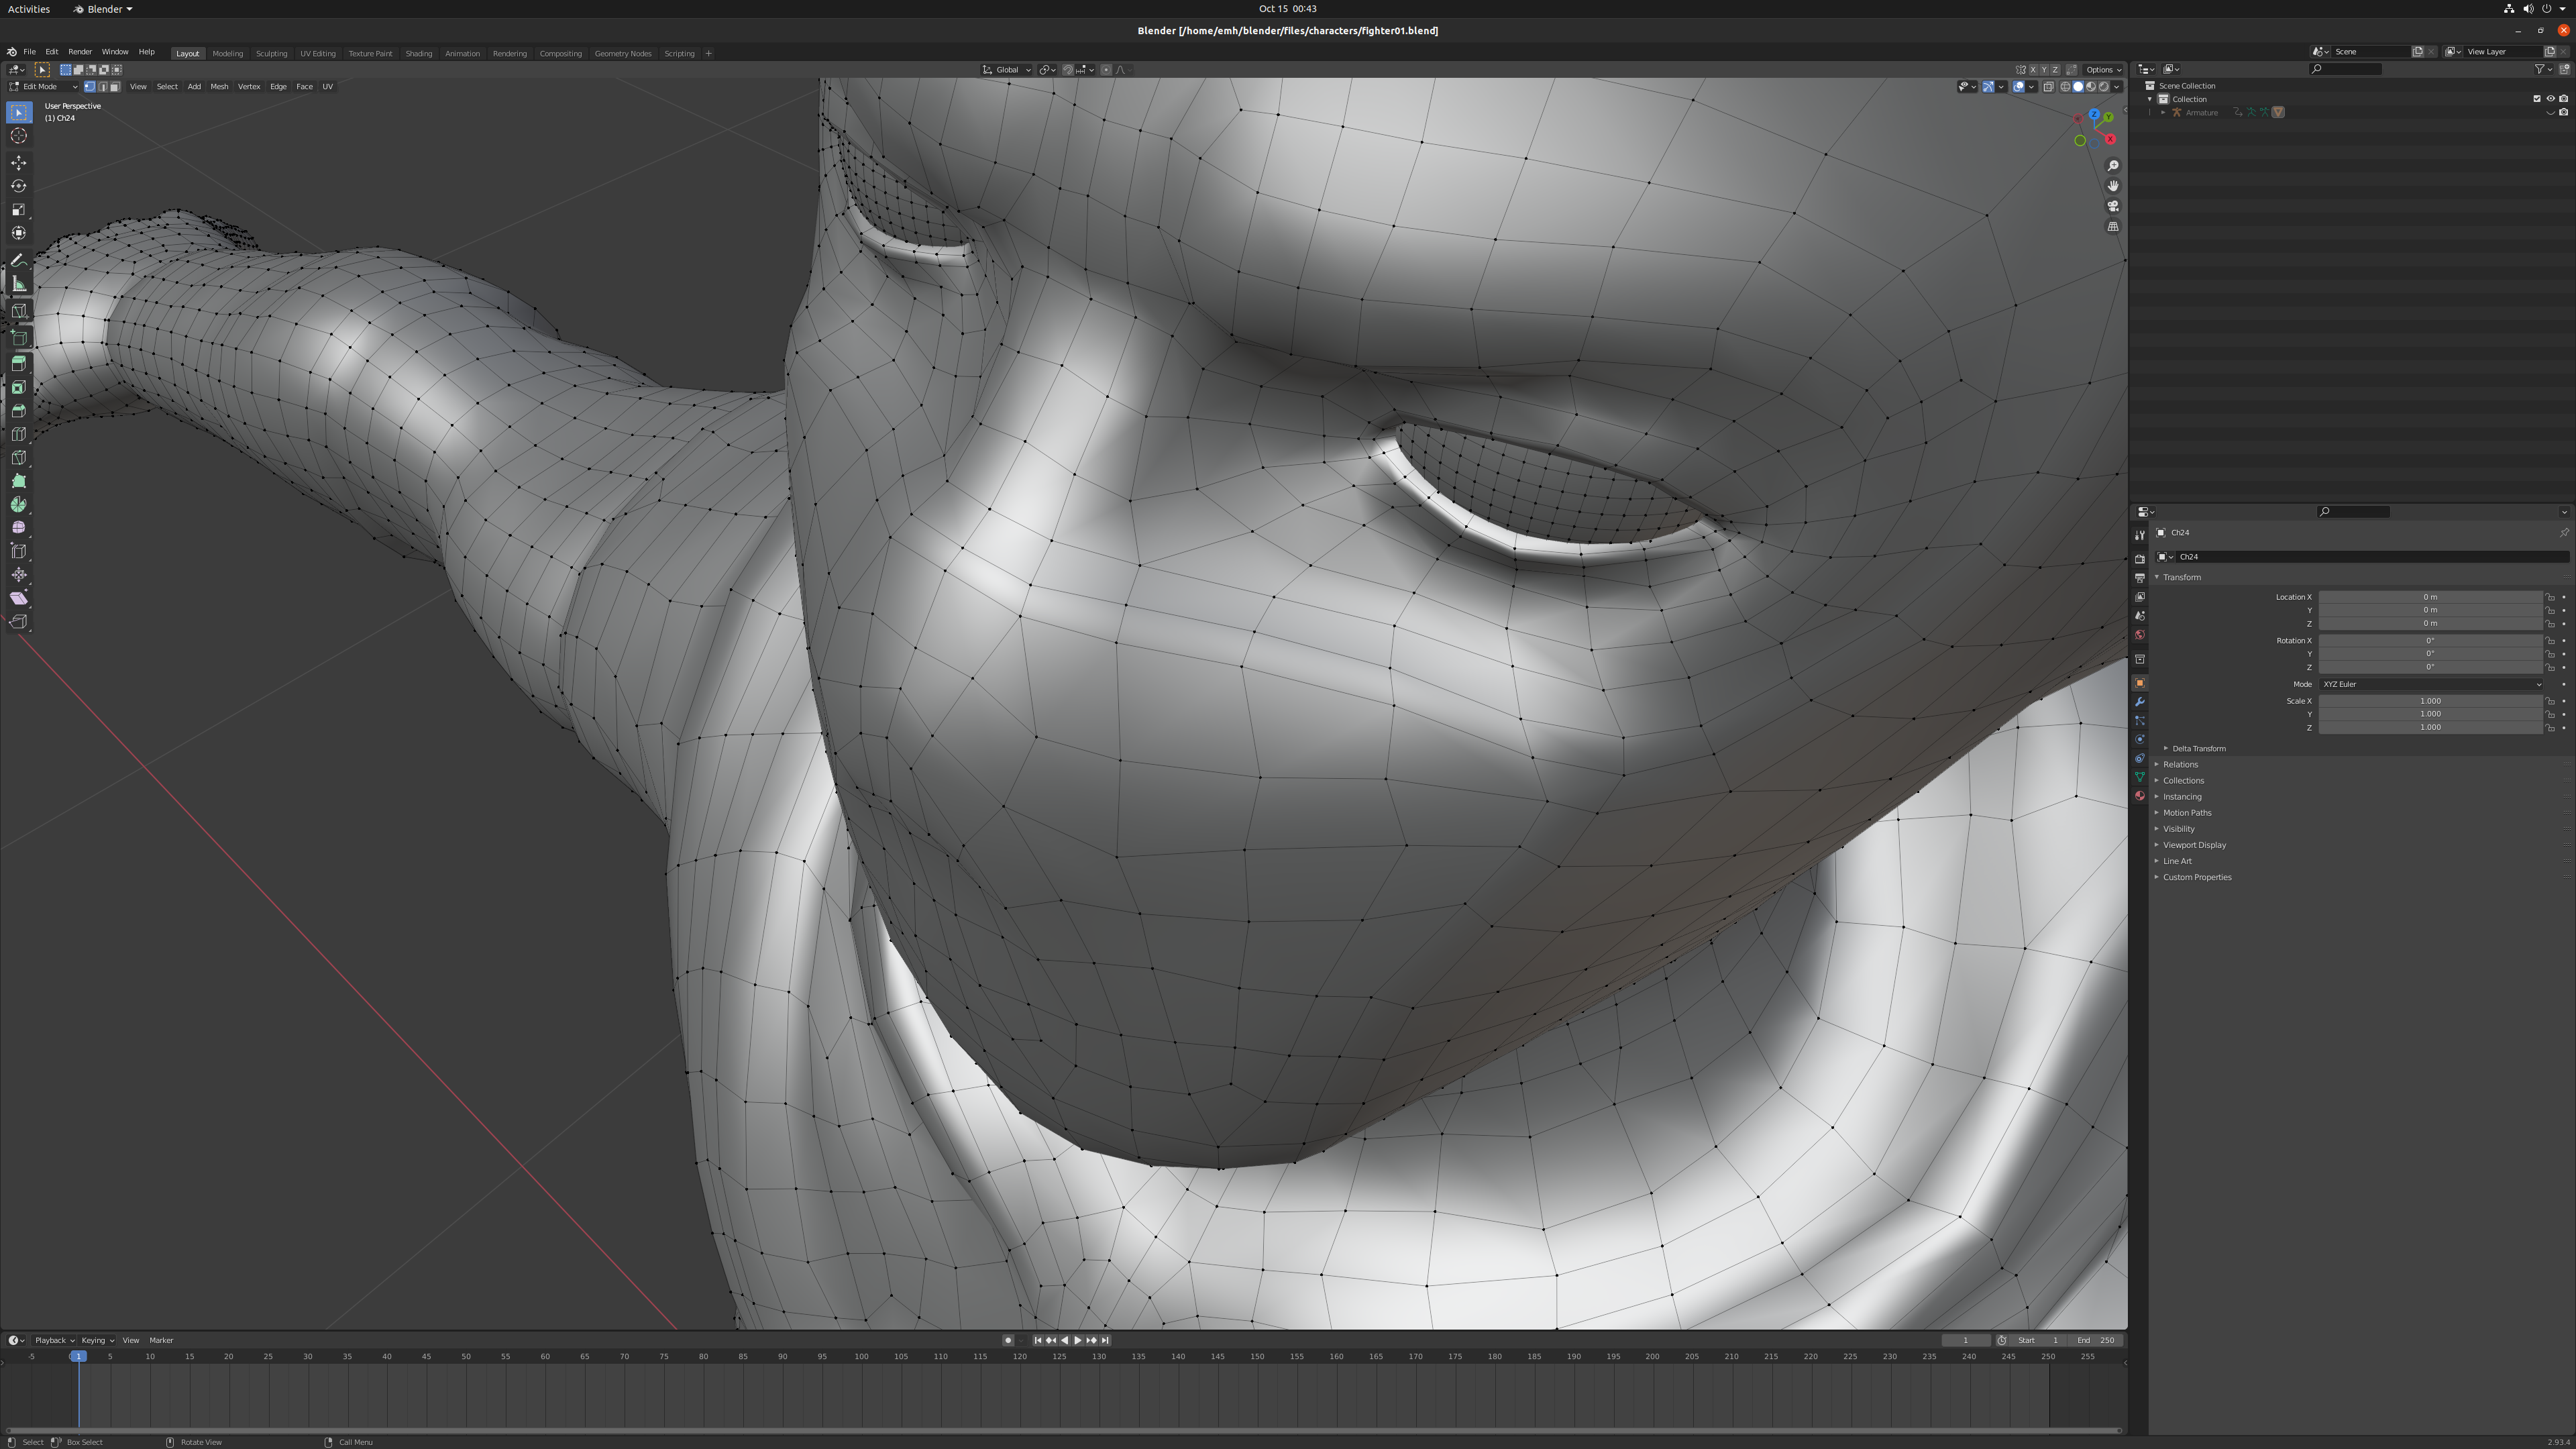
Task: Switch to the Sculpting workspace tab
Action: point(271,53)
